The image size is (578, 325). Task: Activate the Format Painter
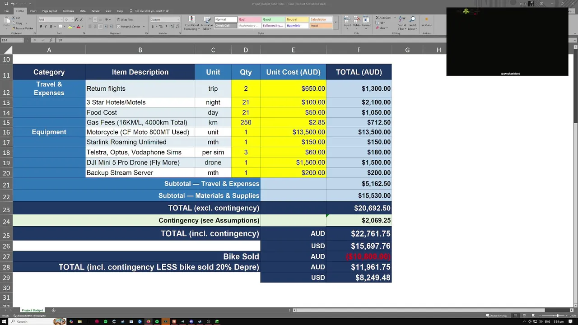click(x=22, y=28)
